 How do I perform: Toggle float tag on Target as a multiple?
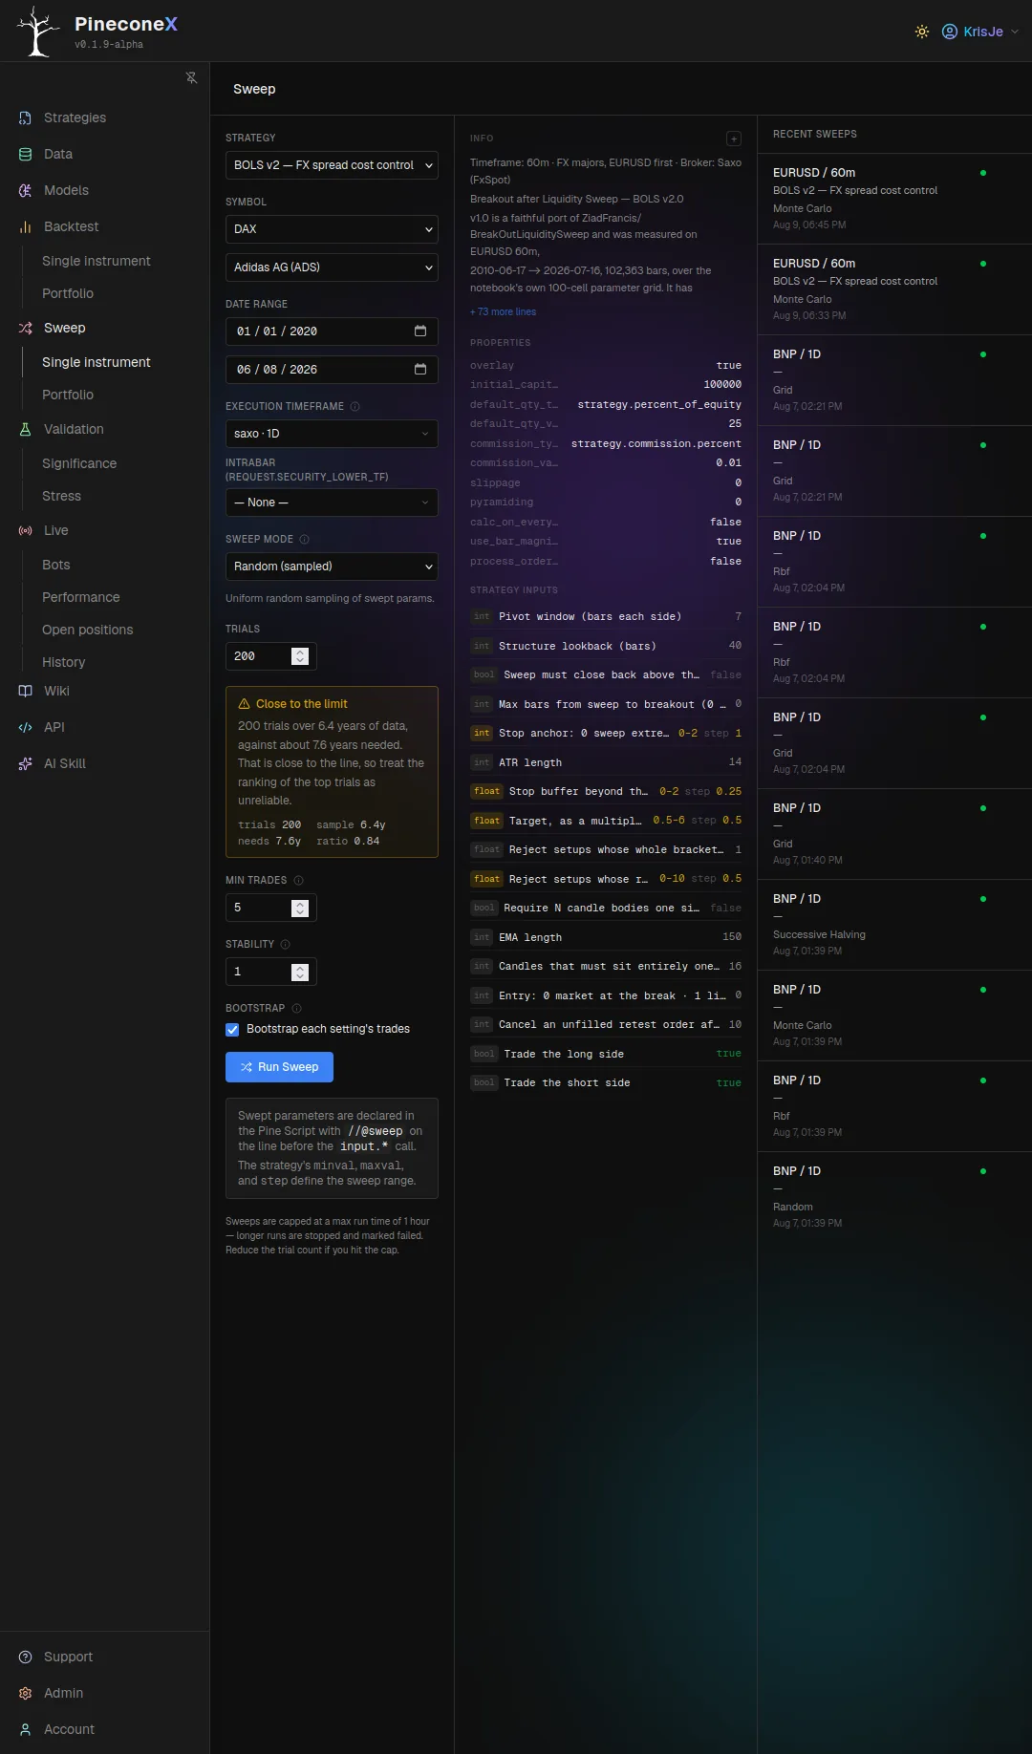click(x=487, y=821)
